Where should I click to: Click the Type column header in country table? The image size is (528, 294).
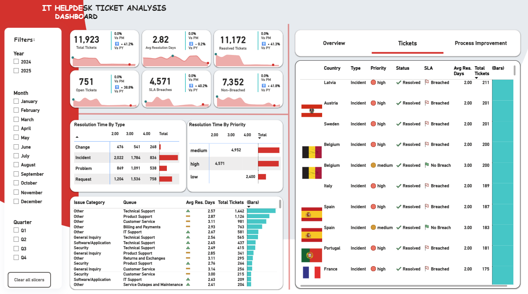click(x=355, y=68)
